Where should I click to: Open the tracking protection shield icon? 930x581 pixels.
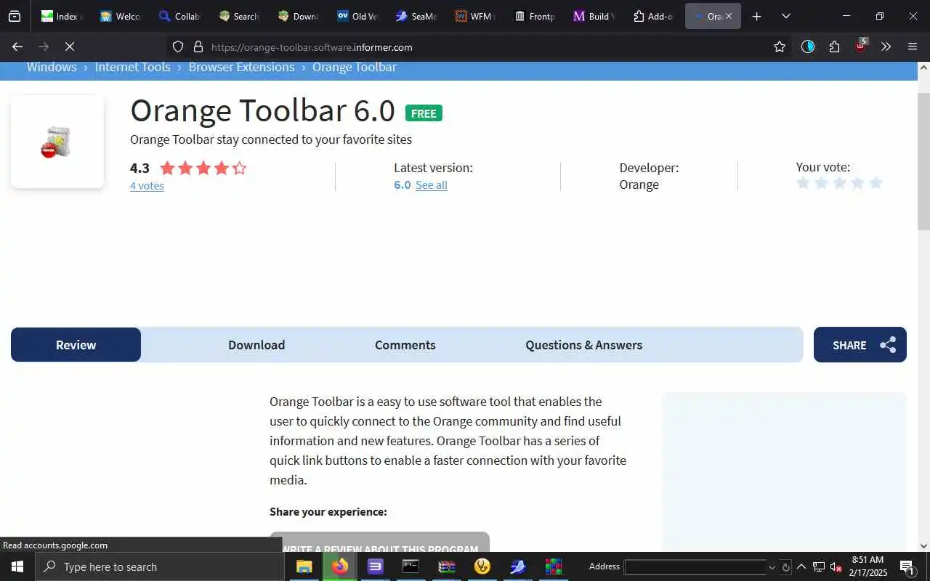[178, 47]
